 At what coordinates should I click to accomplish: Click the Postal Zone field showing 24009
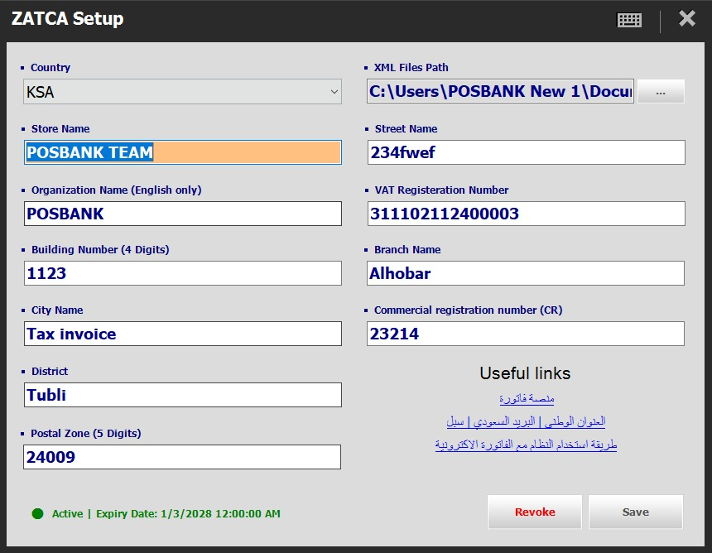(182, 456)
